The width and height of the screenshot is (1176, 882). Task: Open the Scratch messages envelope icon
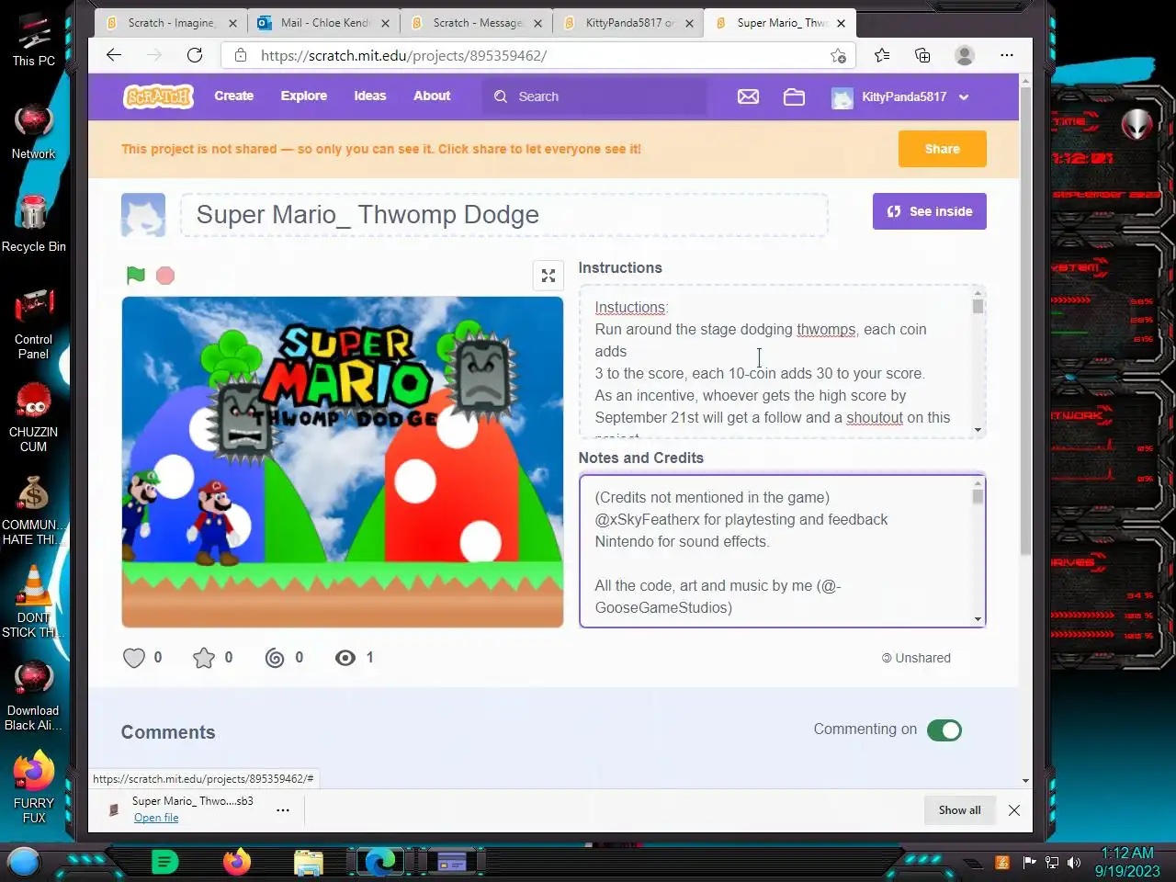748,96
